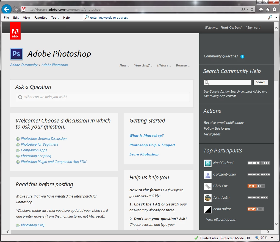280x242 pixels.
Task: Open the File menu
Action: (x=6, y=18)
